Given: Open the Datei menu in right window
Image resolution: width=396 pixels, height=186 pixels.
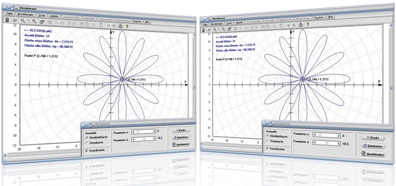Looking at the screenshot, I should (x=205, y=25).
